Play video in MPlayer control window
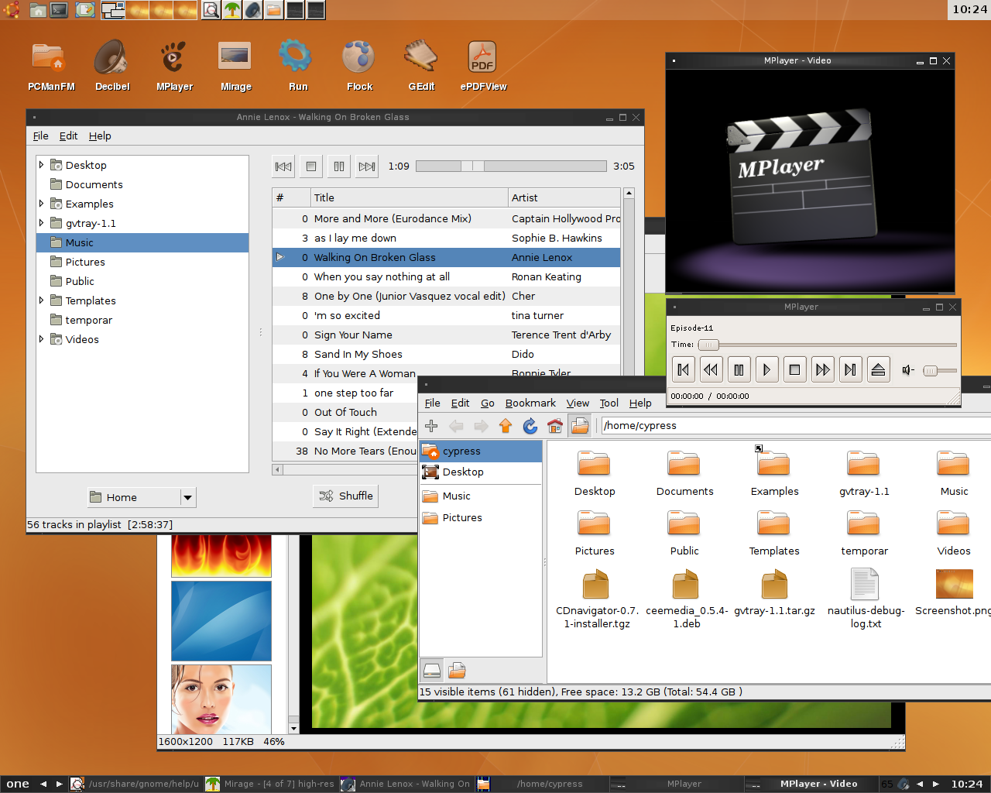The image size is (991, 793). [766, 370]
